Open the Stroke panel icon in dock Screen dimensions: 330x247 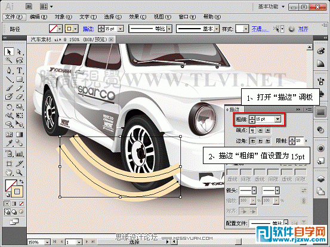[x=320, y=112]
